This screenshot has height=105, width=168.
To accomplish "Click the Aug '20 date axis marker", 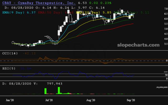I will click(x=91, y=100).
